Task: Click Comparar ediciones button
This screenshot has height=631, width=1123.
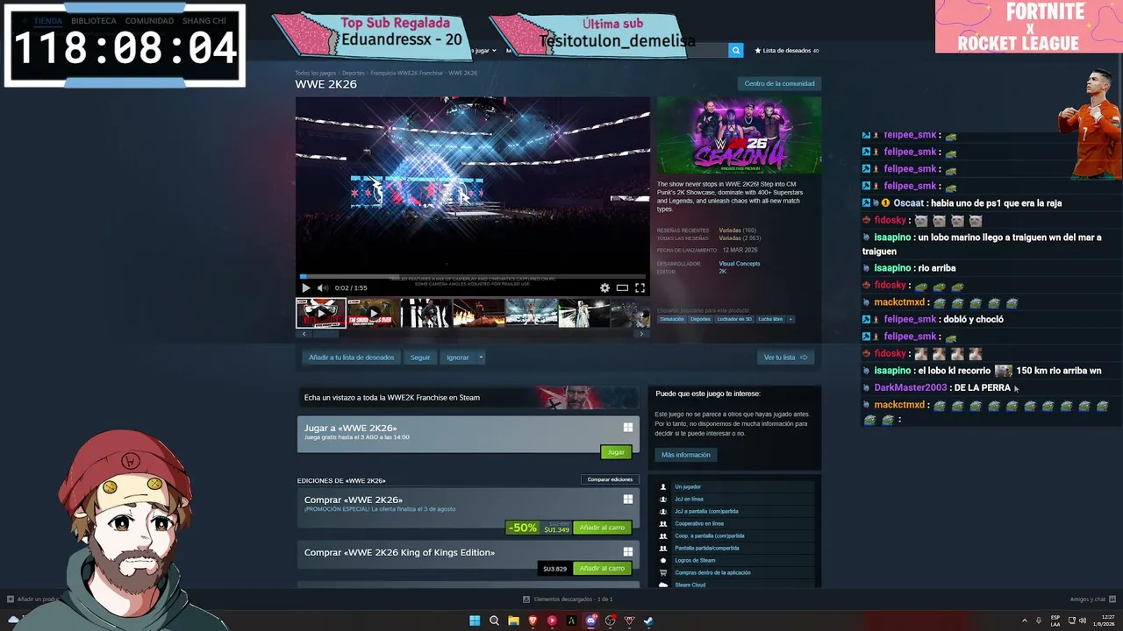Action: click(x=610, y=479)
